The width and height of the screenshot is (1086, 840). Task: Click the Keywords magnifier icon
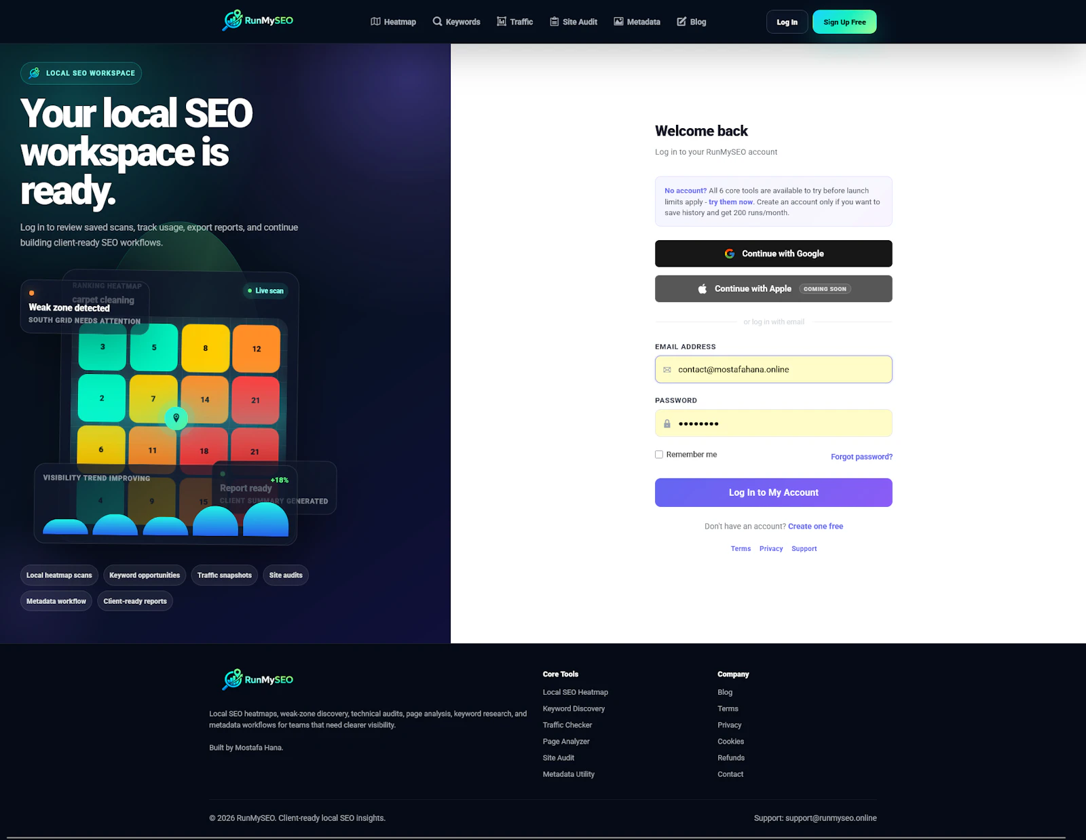(x=437, y=22)
